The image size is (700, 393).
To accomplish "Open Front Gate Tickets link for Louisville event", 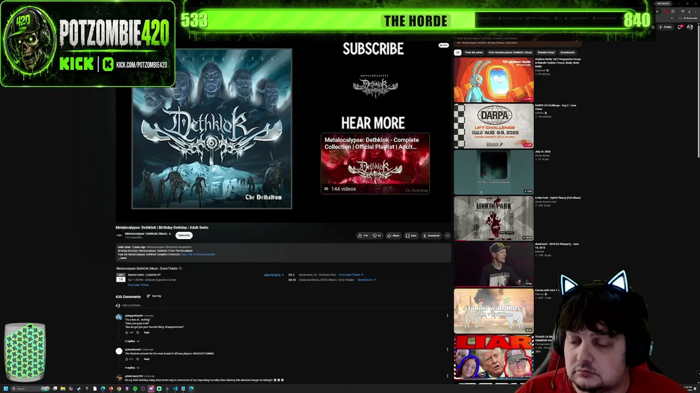I will tap(138, 285).
